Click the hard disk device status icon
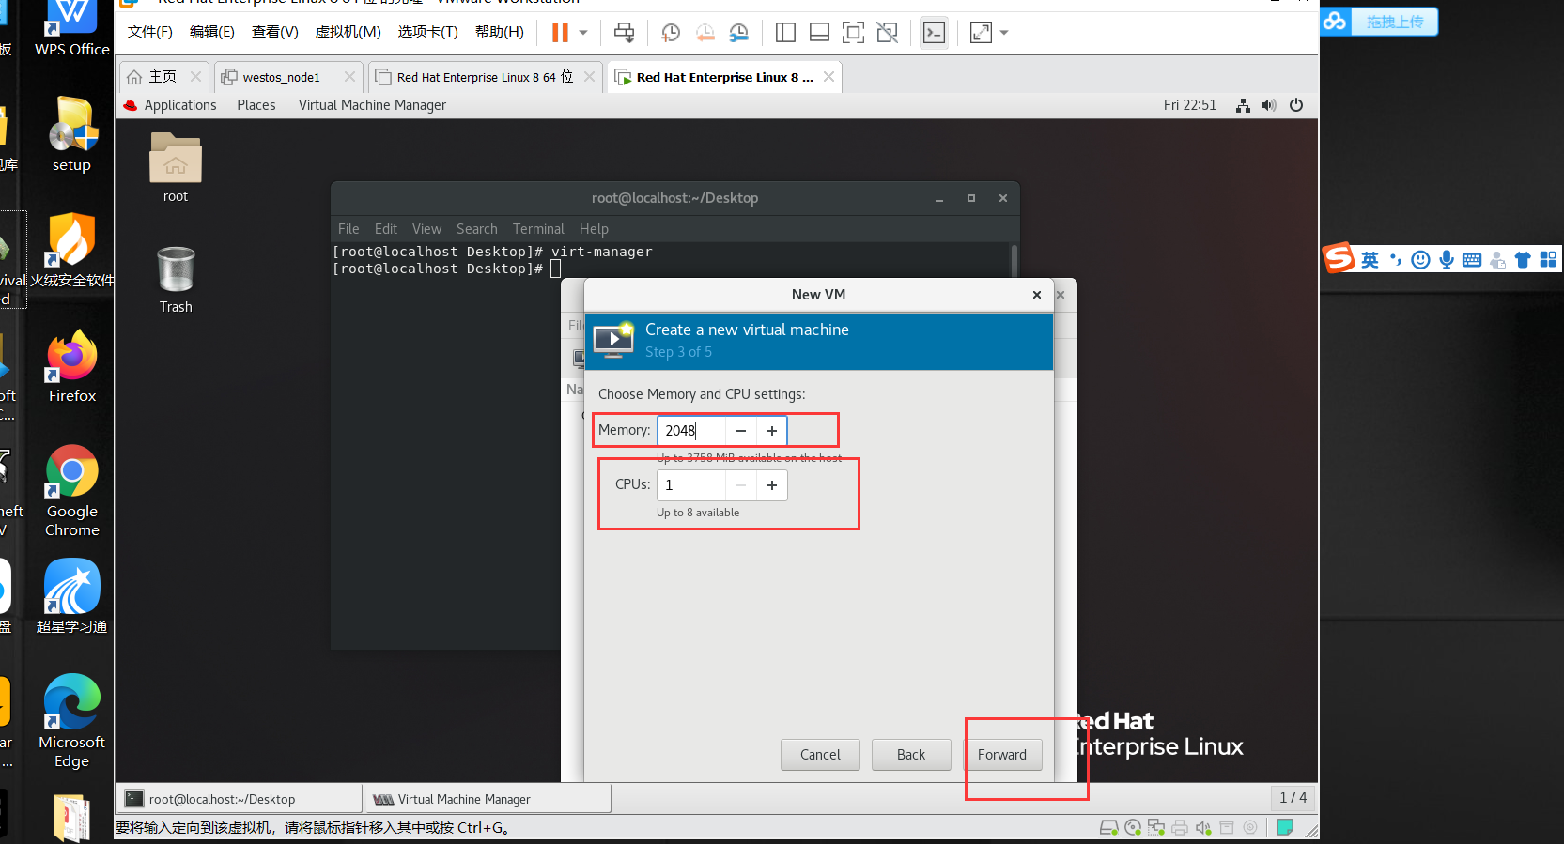The width and height of the screenshot is (1564, 844). tap(1109, 827)
